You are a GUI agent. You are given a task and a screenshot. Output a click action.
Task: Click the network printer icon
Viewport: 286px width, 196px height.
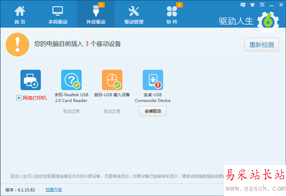pos(30,80)
